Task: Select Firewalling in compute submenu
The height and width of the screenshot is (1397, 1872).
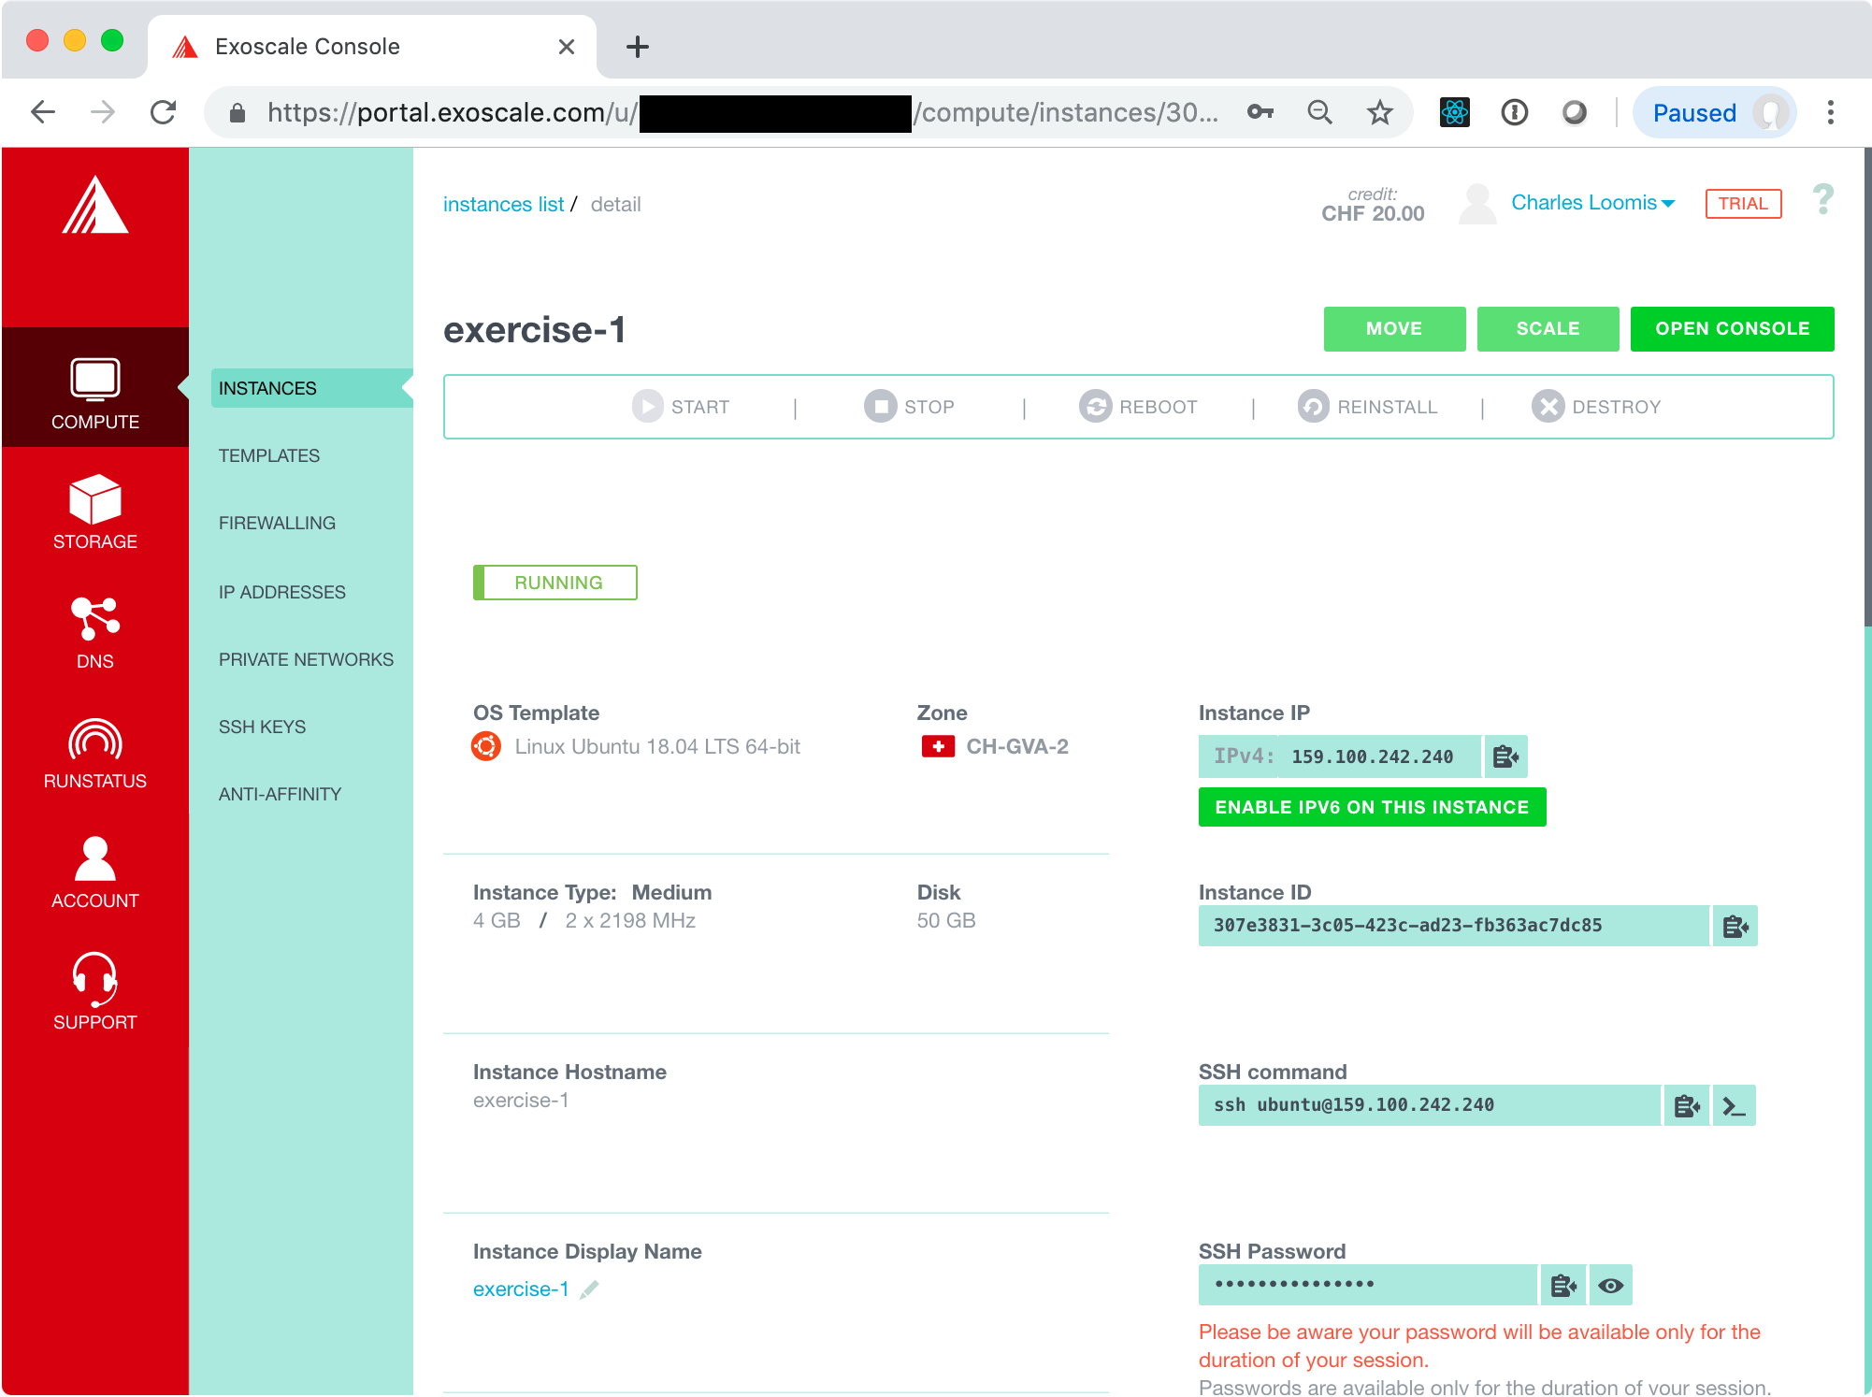Action: pyautogui.click(x=277, y=523)
